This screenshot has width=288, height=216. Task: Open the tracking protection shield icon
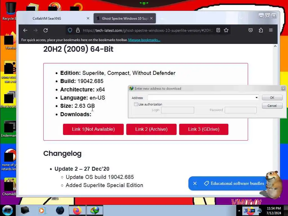[x=70, y=30]
